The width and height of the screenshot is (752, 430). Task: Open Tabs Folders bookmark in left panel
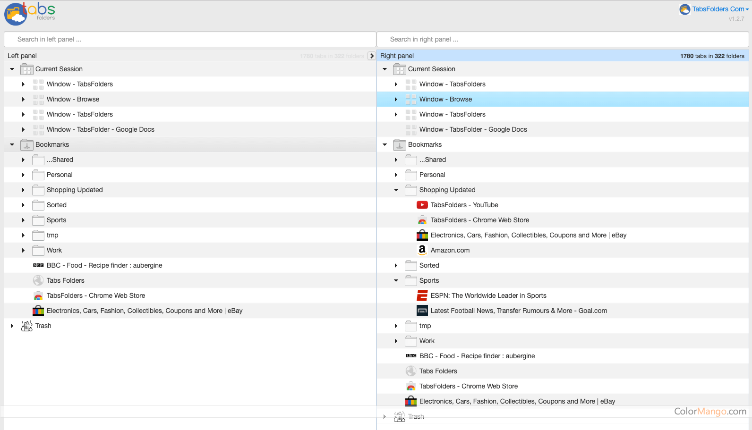point(65,280)
